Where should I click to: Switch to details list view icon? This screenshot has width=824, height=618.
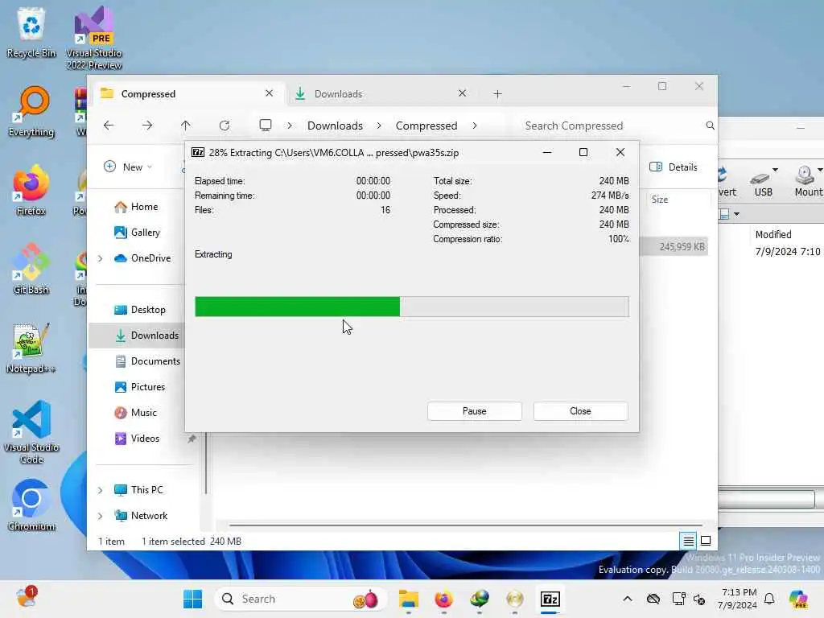(688, 540)
